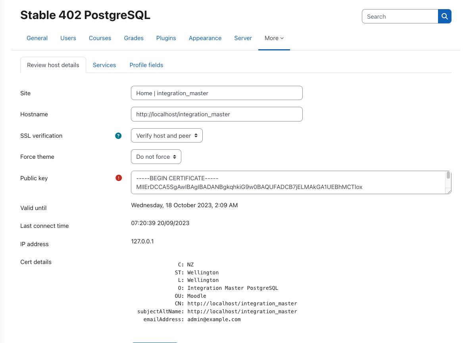
Task: Click the emailAddress admin@example.com line
Action: pos(192,319)
